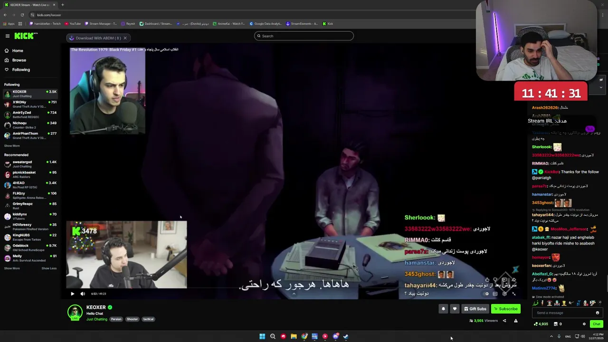Go back in browser
The width and height of the screenshot is (608, 342).
coord(5,15)
